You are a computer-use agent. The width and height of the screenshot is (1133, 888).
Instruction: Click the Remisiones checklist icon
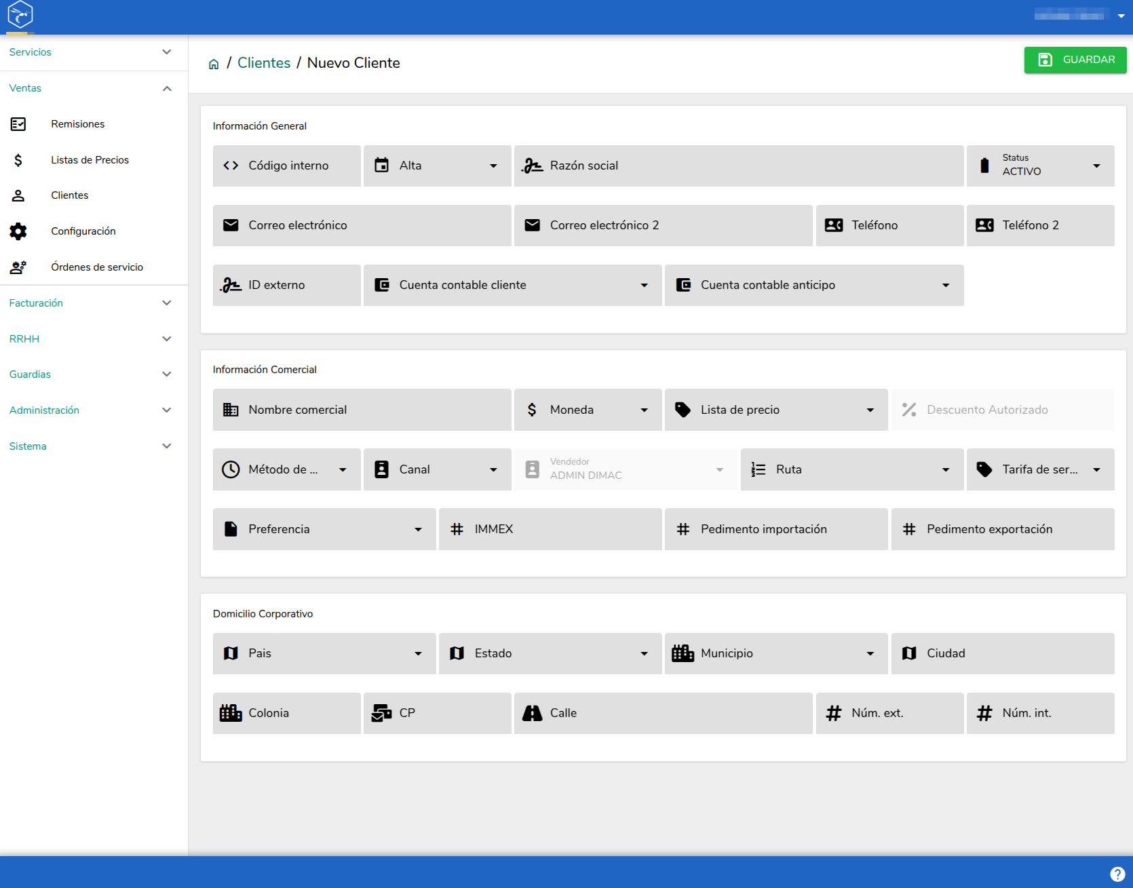click(x=18, y=124)
